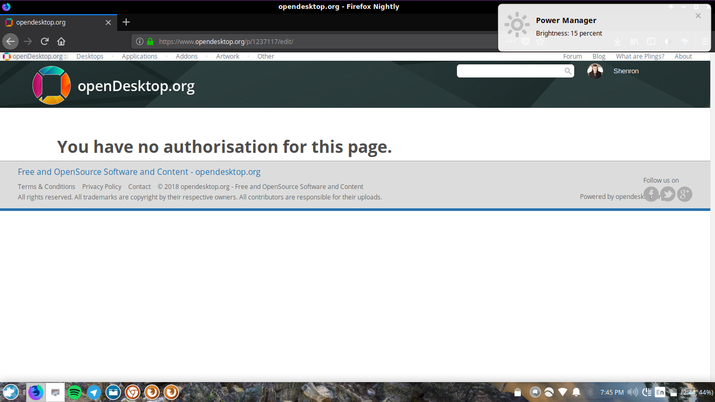Go to the Firefox Home page
The image size is (715, 402).
pyautogui.click(x=61, y=41)
